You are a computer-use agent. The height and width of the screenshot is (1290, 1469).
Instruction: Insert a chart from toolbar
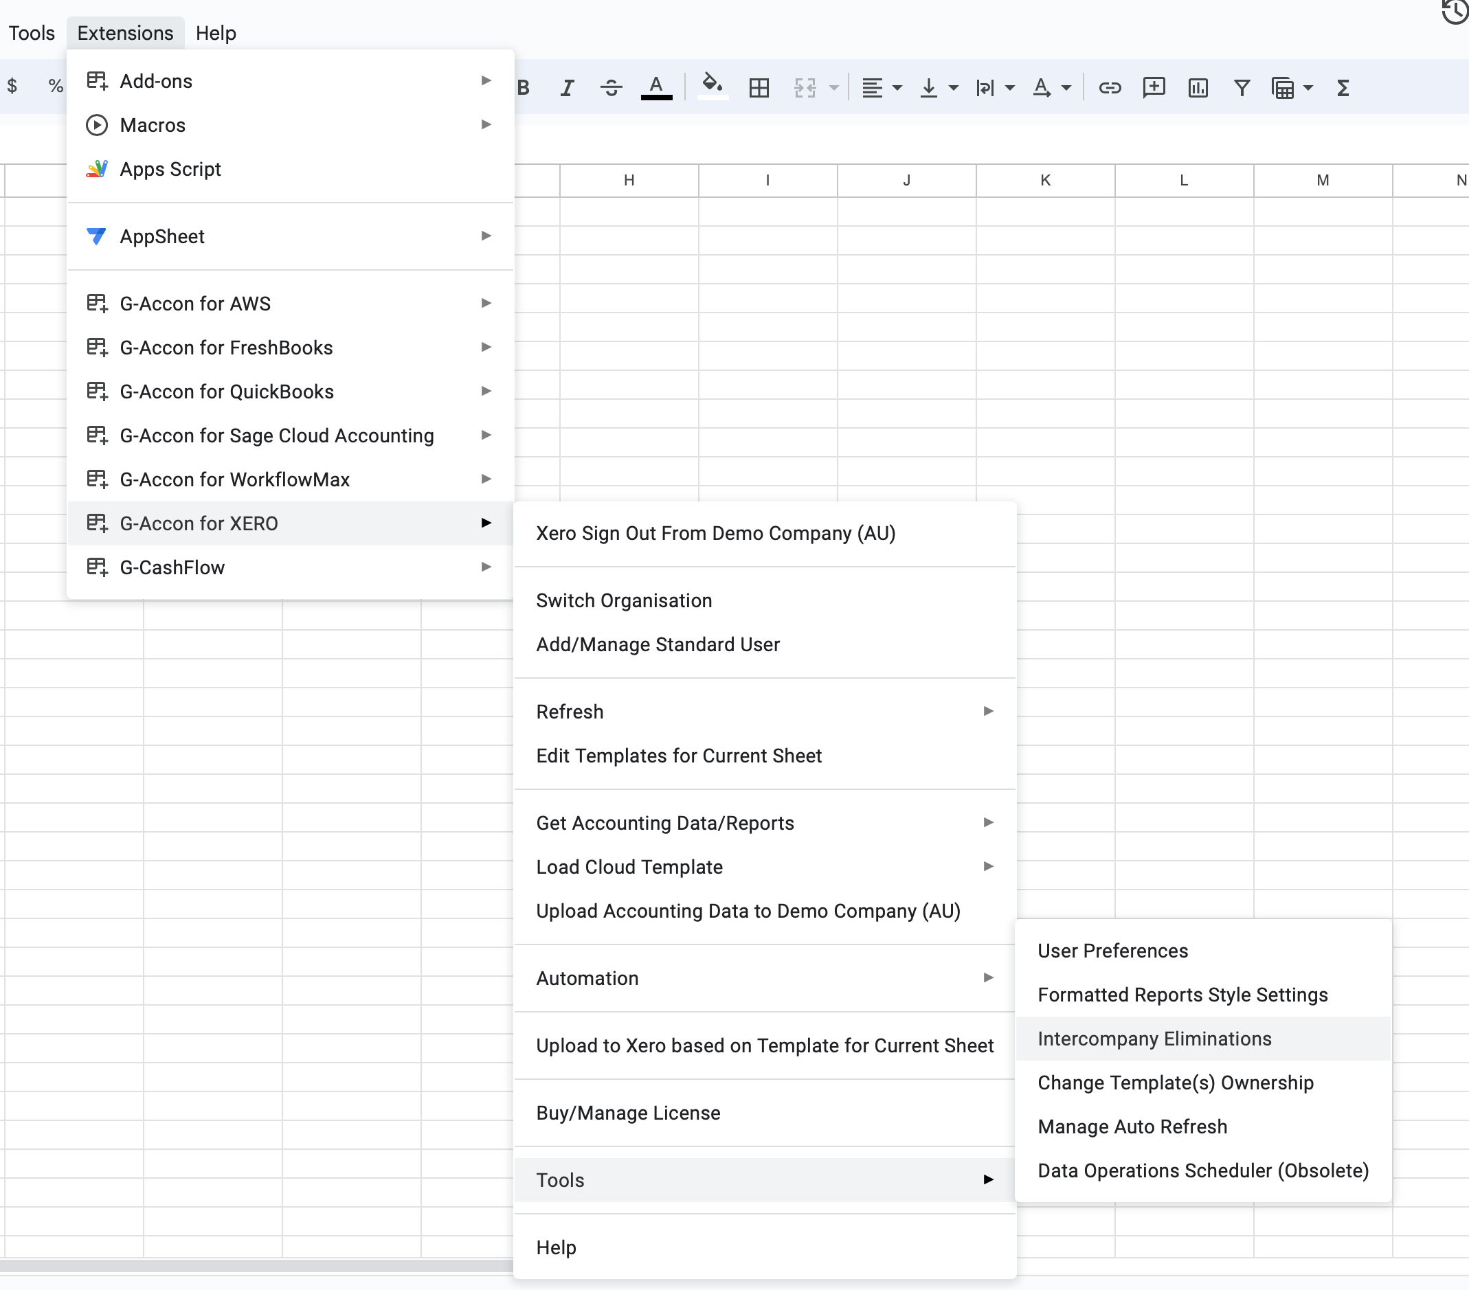[1198, 88]
